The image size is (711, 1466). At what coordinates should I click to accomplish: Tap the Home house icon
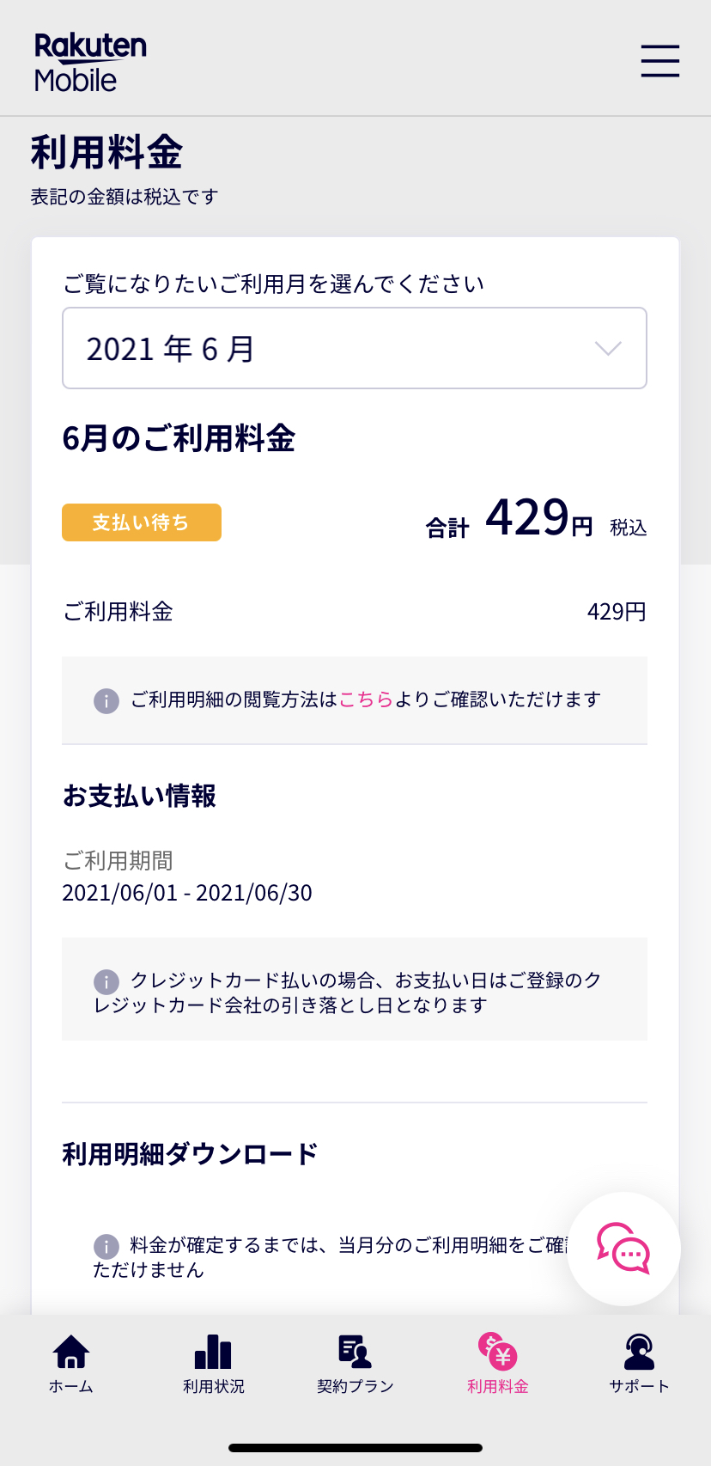71,1352
